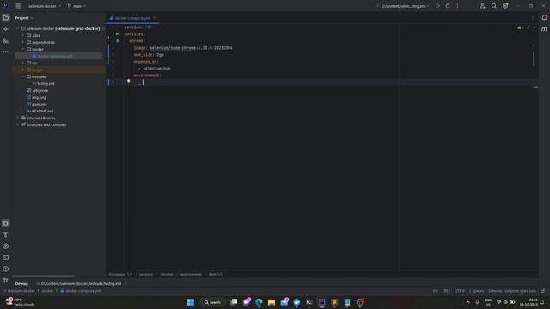Open Code With Me icon
This screenshot has width=550, height=309.
(x=482, y=6)
